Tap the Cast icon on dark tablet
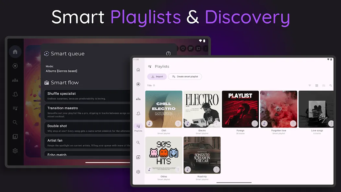Image resolution: width=341 pixels, height=192 pixels. 198,49
